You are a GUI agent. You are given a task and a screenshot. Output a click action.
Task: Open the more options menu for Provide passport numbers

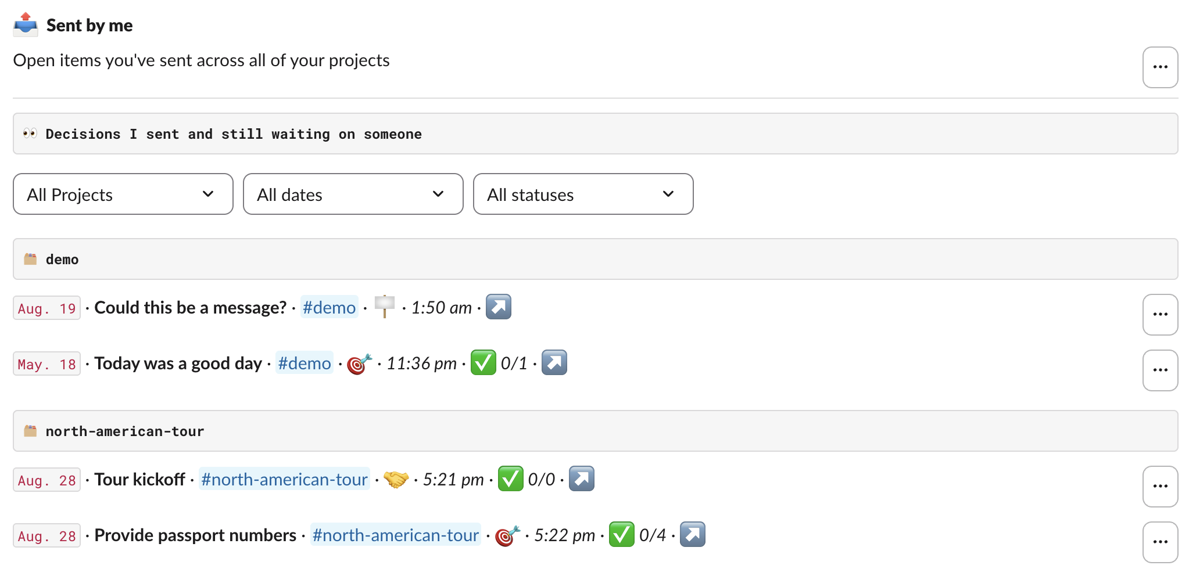pyautogui.click(x=1161, y=542)
